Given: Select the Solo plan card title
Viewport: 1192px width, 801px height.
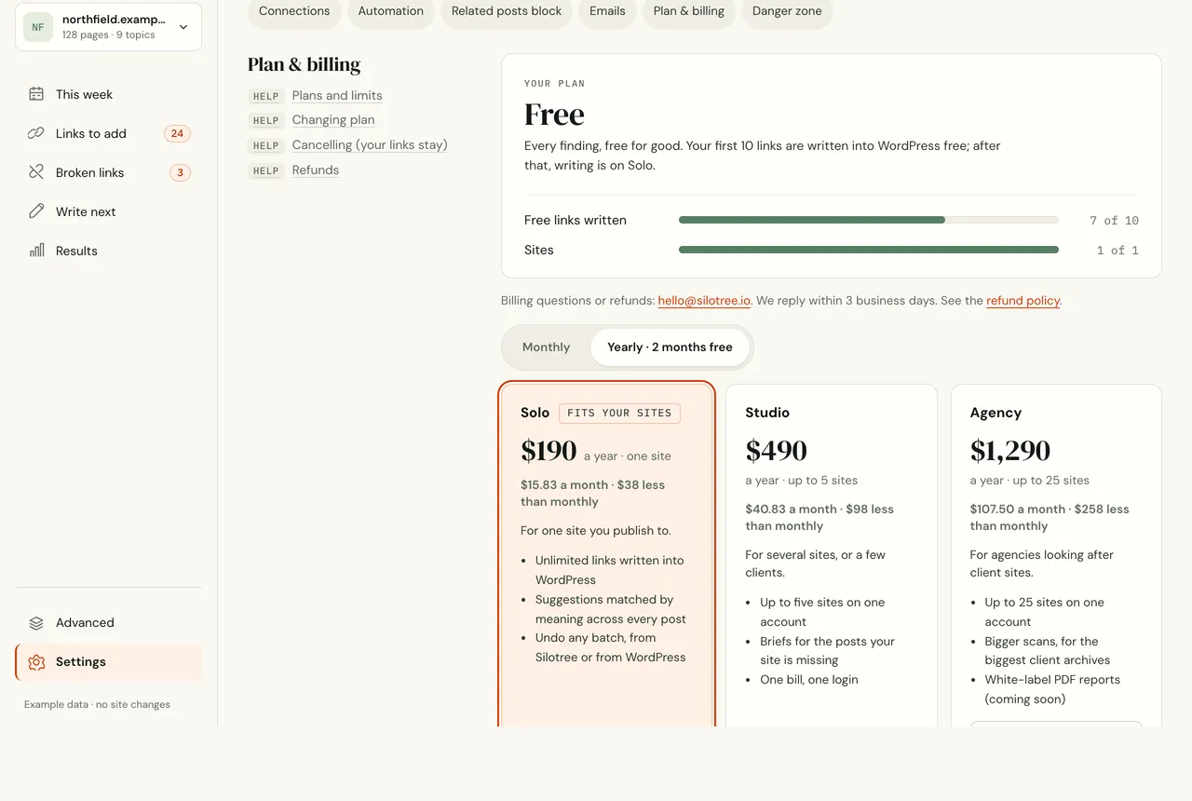Looking at the screenshot, I should point(535,413).
